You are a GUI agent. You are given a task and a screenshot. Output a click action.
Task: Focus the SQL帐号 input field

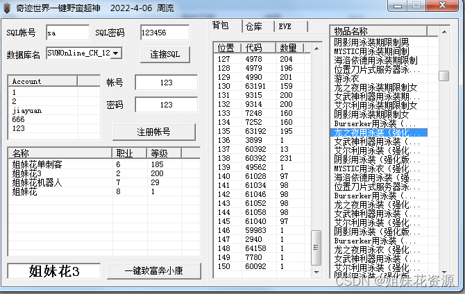click(67, 33)
